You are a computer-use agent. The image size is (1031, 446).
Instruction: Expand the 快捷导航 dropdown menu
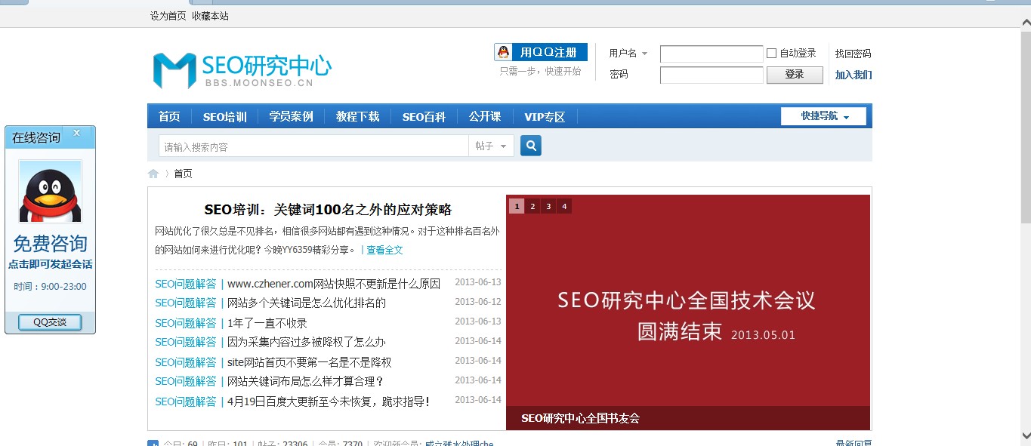tap(824, 116)
